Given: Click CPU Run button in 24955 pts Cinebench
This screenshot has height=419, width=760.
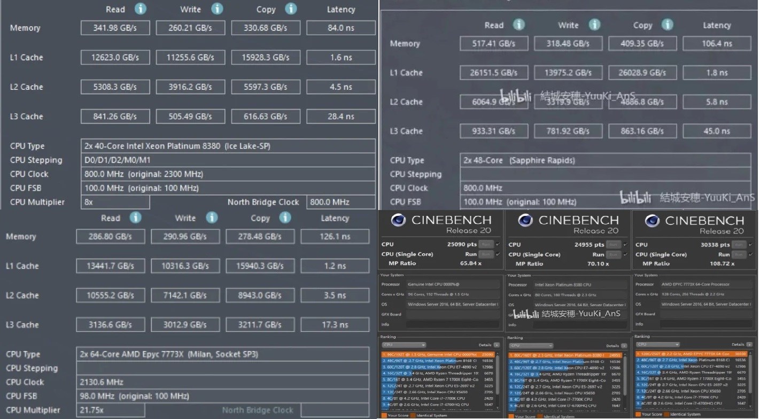Looking at the screenshot, I should [613, 245].
